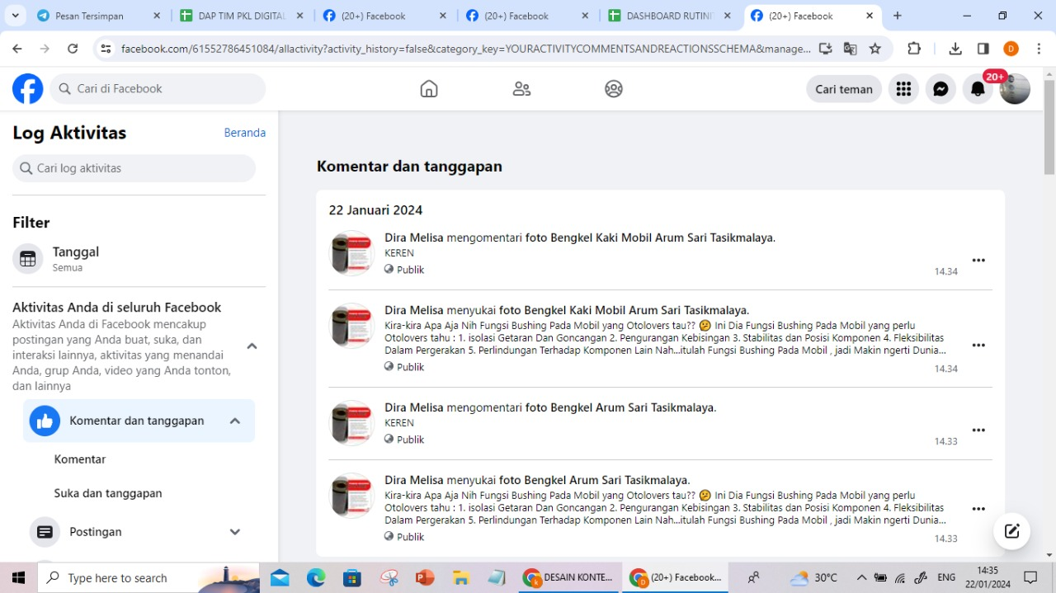Click the new message compose icon
Image resolution: width=1056 pixels, height=593 pixels.
click(1012, 531)
